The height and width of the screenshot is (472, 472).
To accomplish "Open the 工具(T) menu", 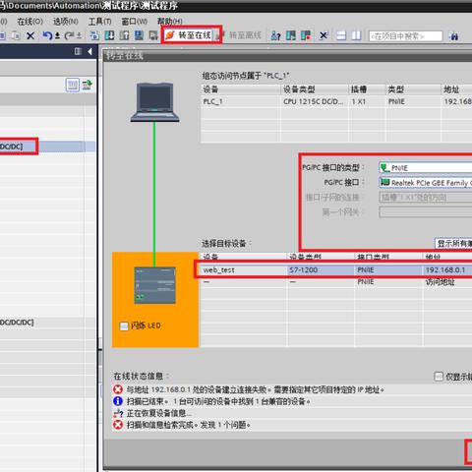I will click(x=100, y=22).
